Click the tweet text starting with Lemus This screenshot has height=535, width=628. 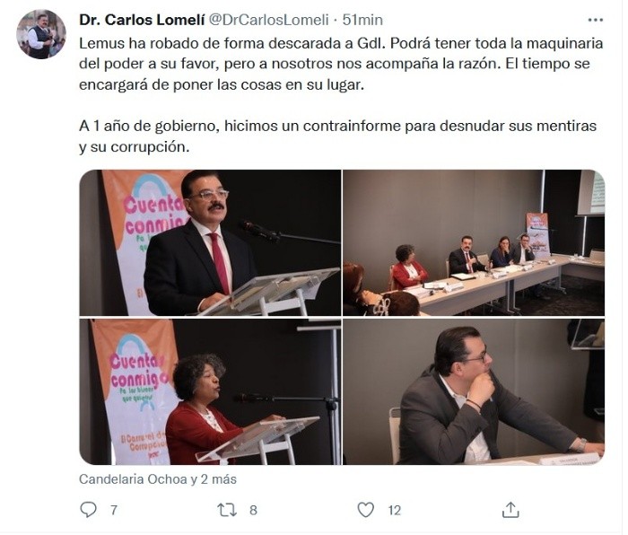(341, 64)
